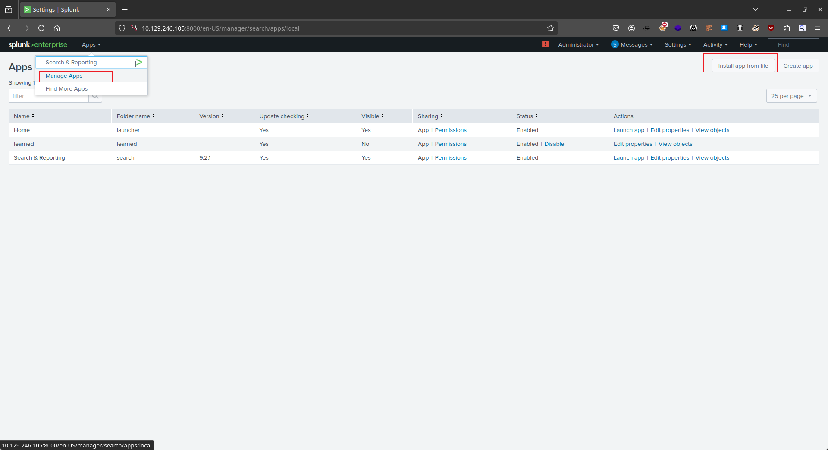Open the Firefox hamburger menu

tap(817, 28)
